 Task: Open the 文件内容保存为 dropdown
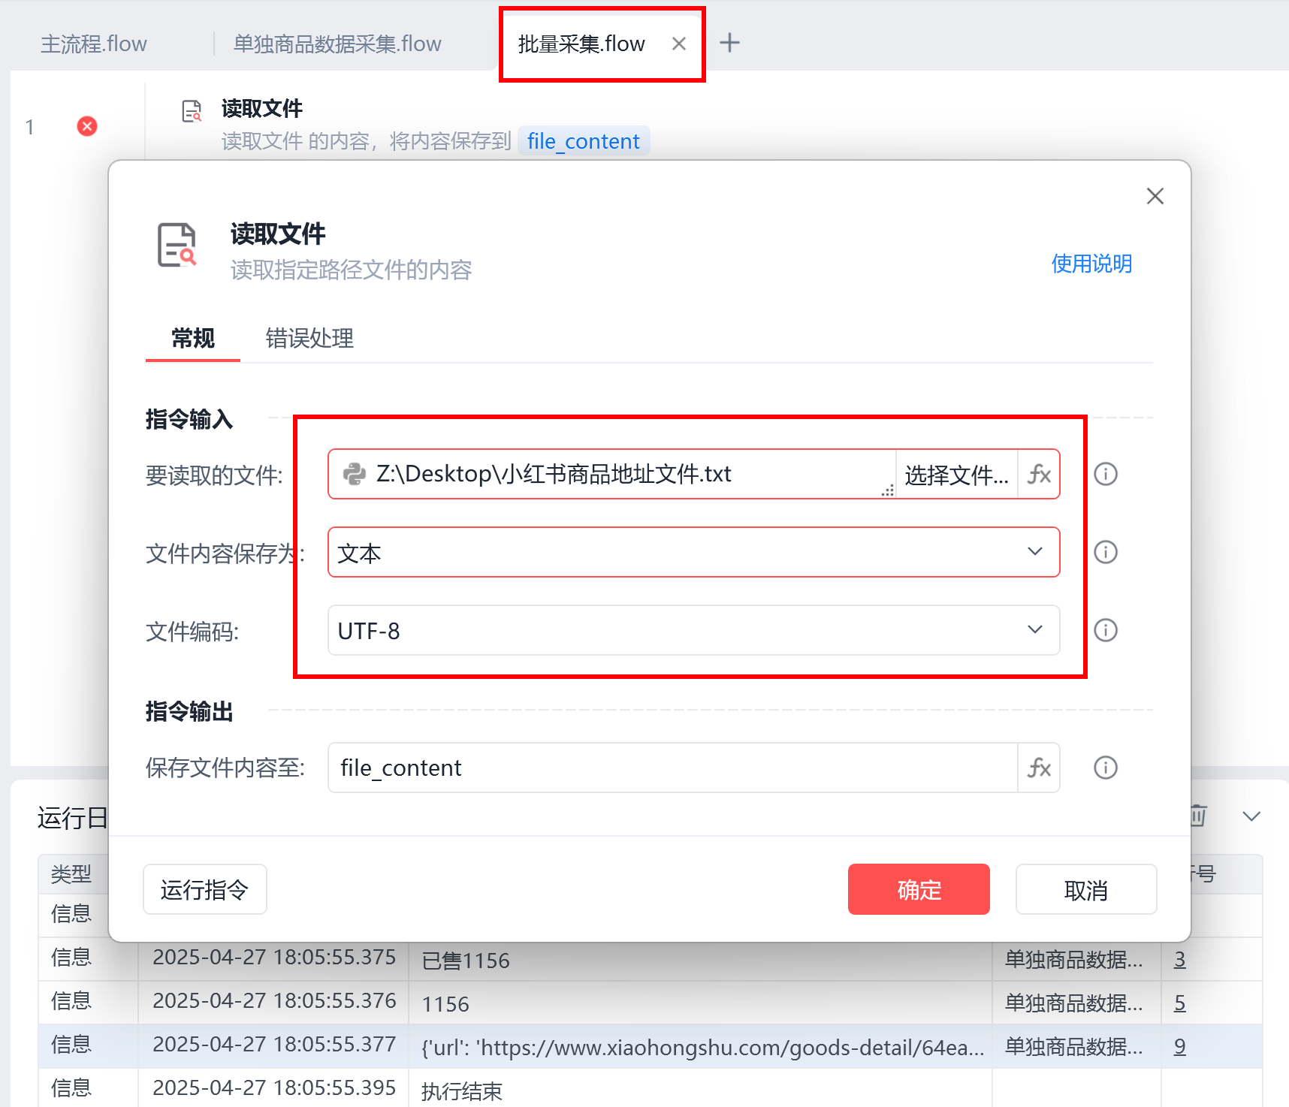[693, 553]
